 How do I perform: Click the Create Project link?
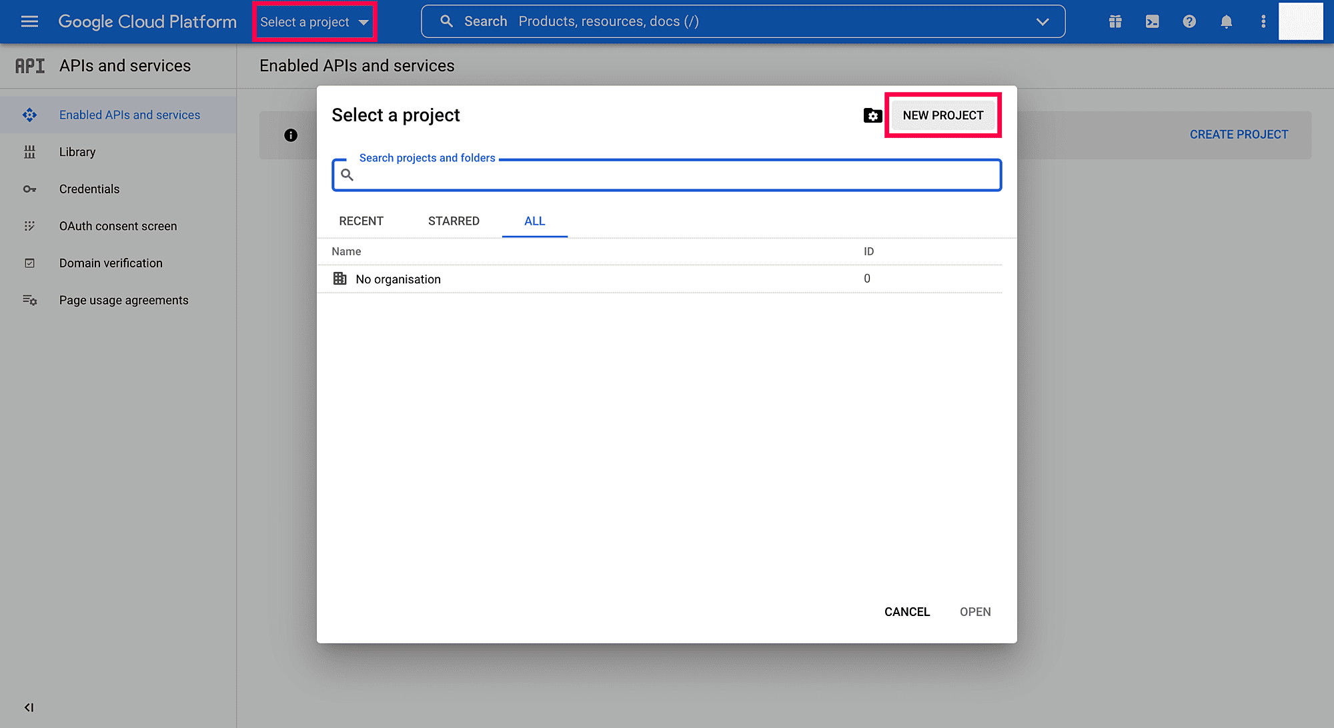1239,135
